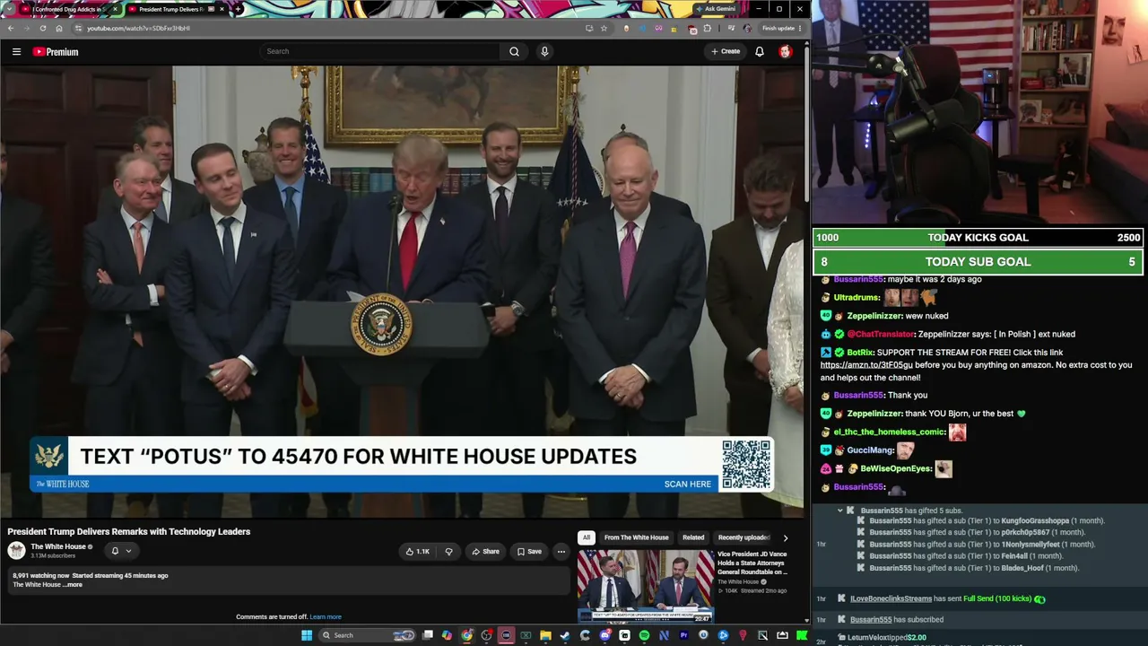Open Chrome tab search dropdown arrow

(x=10, y=9)
